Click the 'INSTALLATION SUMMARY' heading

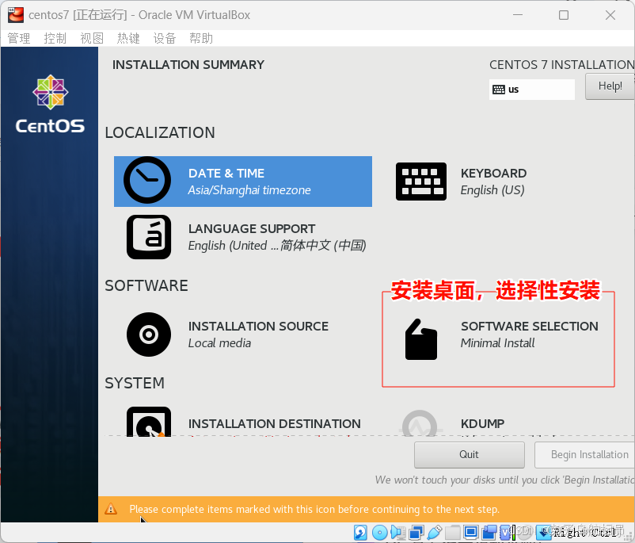click(188, 65)
